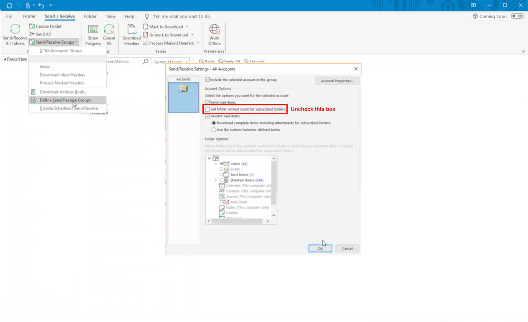
Task: Open the Help tab
Action: click(x=129, y=16)
